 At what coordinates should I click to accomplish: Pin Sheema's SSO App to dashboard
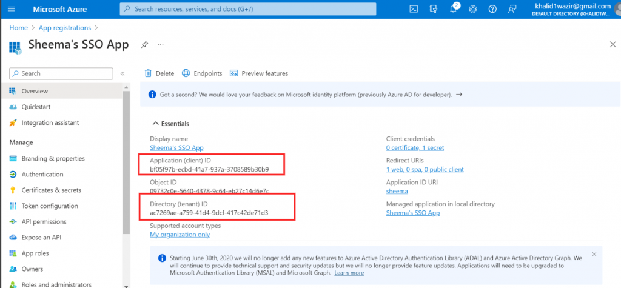[x=144, y=45]
